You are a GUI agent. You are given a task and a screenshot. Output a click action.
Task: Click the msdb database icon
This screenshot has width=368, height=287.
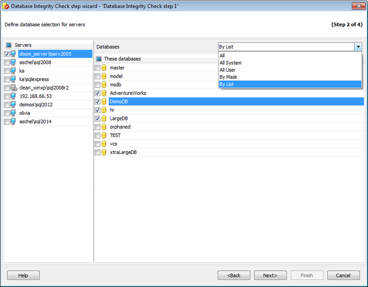click(104, 85)
